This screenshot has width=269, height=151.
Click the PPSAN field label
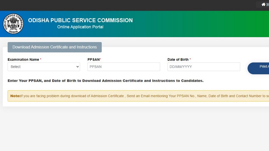(x=94, y=60)
